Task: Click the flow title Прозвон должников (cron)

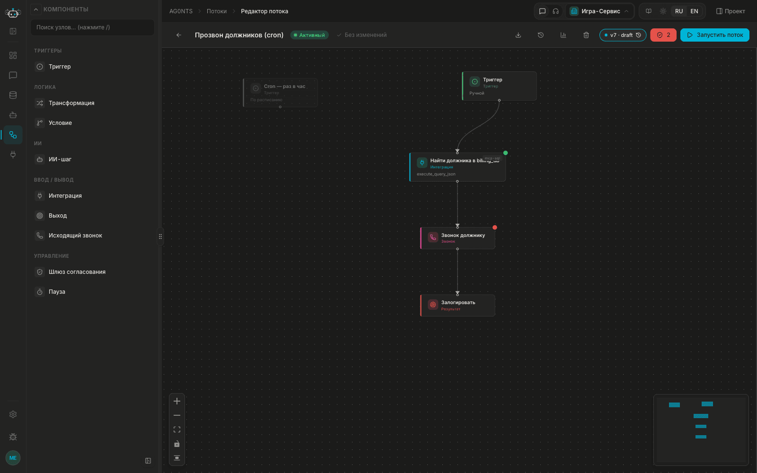Action: point(239,35)
